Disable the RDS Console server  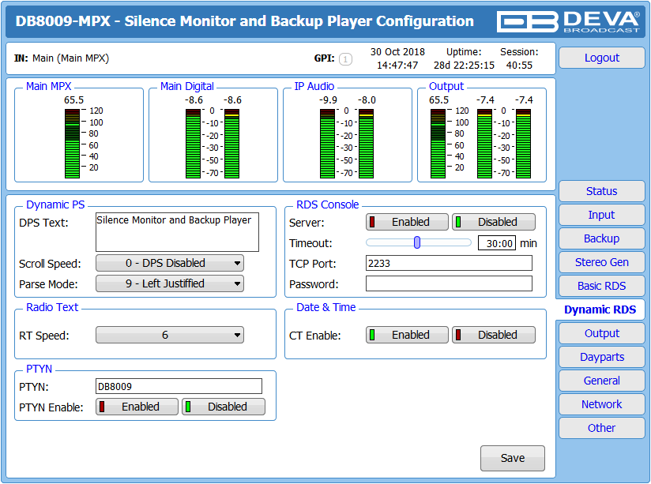[494, 222]
